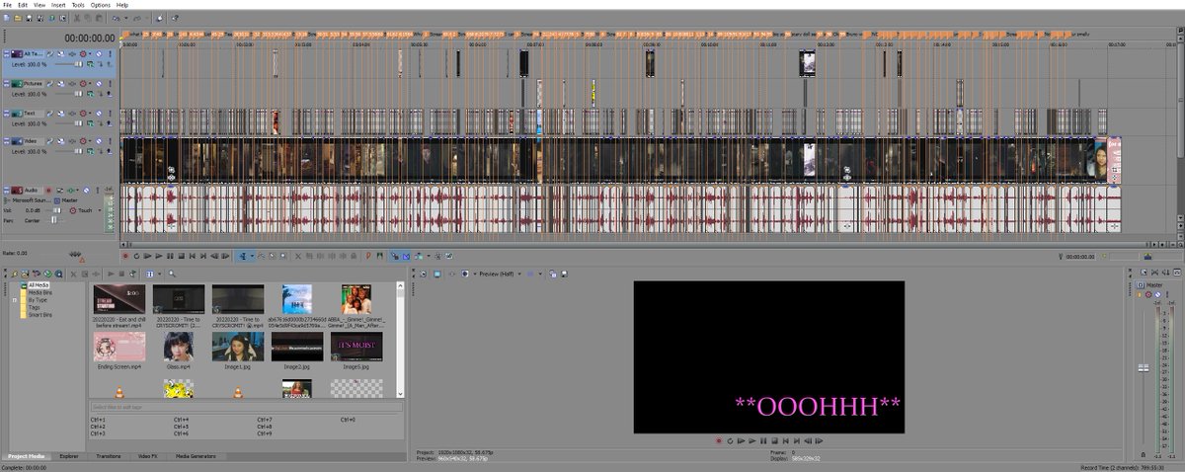This screenshot has width=1185, height=472.
Task: Select the Tags folder in media tree
Action: point(33,307)
